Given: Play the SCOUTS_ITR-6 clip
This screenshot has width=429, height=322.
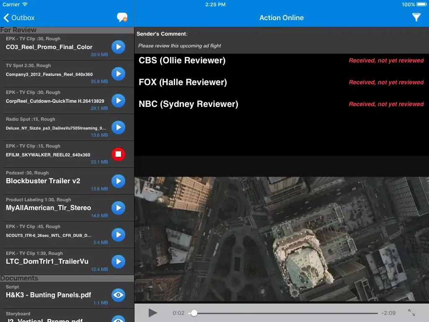Looking at the screenshot, I should click(118, 235).
